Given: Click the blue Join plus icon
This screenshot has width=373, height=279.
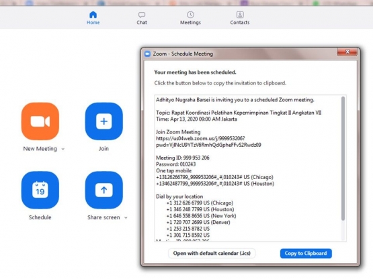Looking at the screenshot, I should 104,121.
